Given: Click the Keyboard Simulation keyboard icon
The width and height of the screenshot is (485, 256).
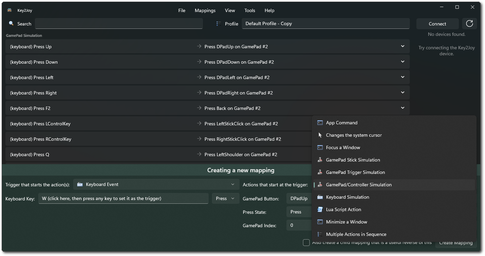Looking at the screenshot, I should pyautogui.click(x=320, y=197).
